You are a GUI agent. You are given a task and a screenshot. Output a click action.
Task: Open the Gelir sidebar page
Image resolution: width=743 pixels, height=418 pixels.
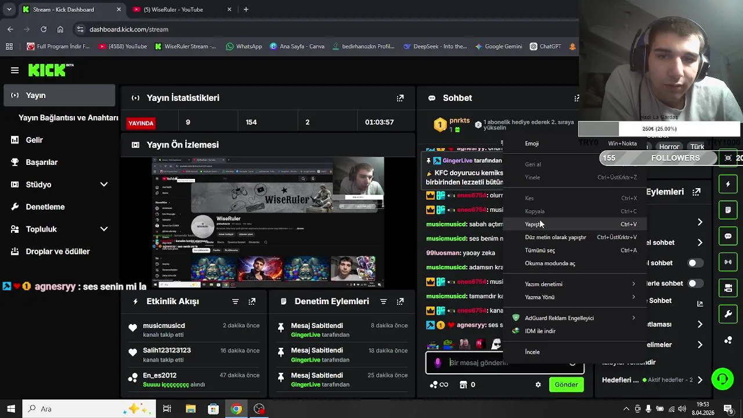[x=59, y=140]
